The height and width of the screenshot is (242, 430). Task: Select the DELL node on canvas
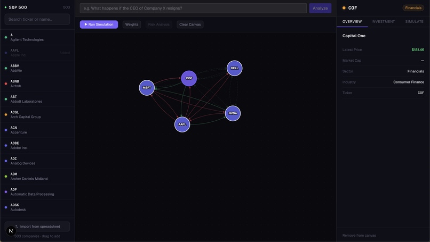pyautogui.click(x=234, y=68)
